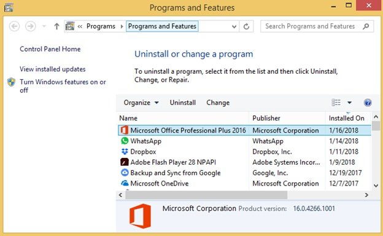
Task: Click the Adobe Flash Player icon
Action: coord(125,162)
